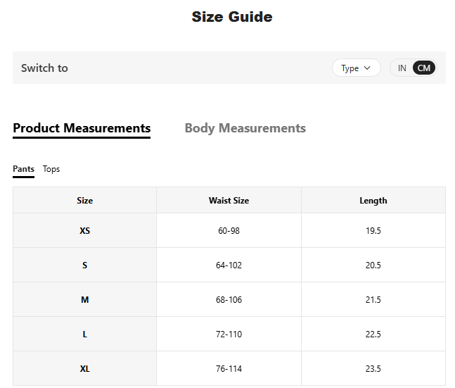
Task: Select the CM unit option
Action: [x=423, y=68]
